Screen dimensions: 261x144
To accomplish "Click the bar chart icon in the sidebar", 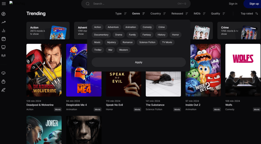I will [4, 31].
